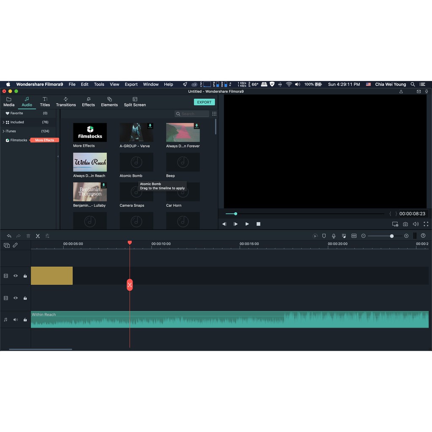Hide the top video track with eye icon
Viewport: 432px width, 432px height.
(x=16, y=276)
